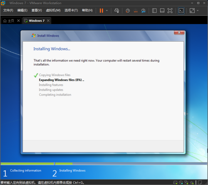The width and height of the screenshot is (208, 185).
Task: Open the 选项卡(T) menu
Action: point(71,10)
